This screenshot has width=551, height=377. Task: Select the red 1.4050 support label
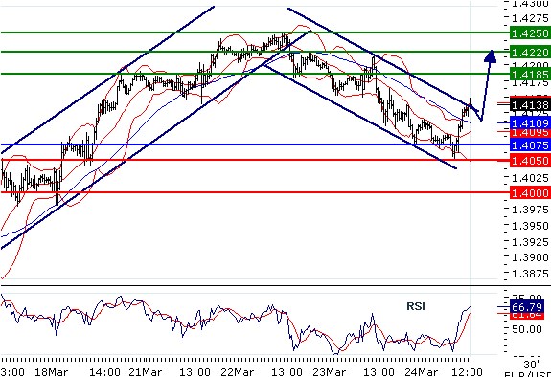[x=530, y=161]
